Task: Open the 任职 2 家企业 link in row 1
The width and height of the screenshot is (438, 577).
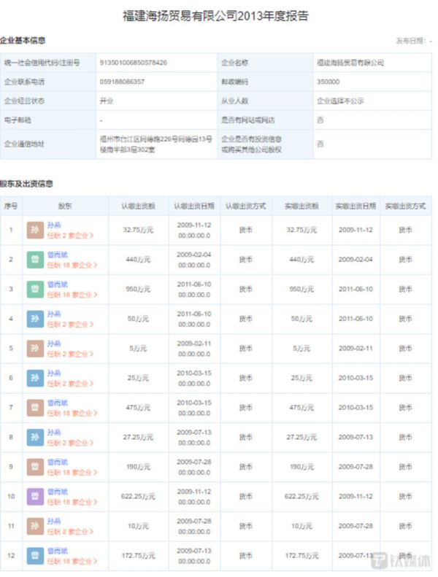Action: [x=72, y=236]
